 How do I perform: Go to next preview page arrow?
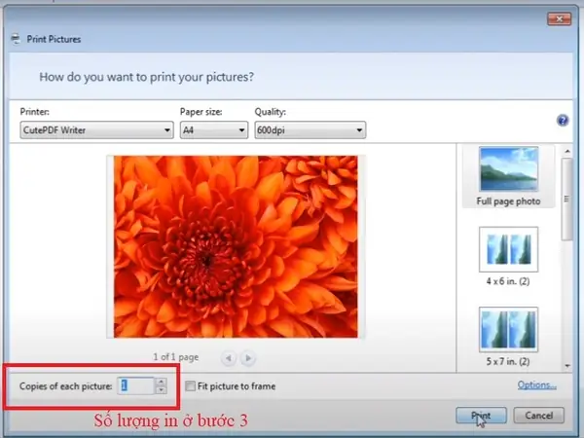(x=248, y=358)
